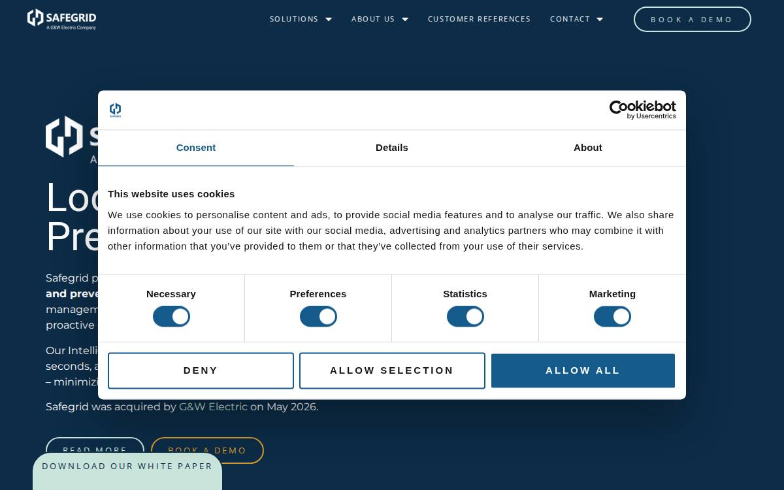Switch to the Details tab
Image resolution: width=784 pixels, height=490 pixels.
tap(392, 148)
